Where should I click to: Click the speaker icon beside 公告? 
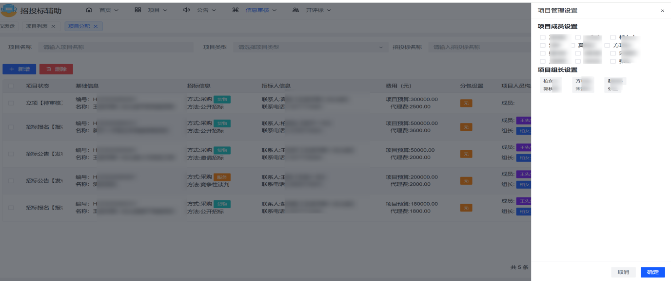[186, 10]
